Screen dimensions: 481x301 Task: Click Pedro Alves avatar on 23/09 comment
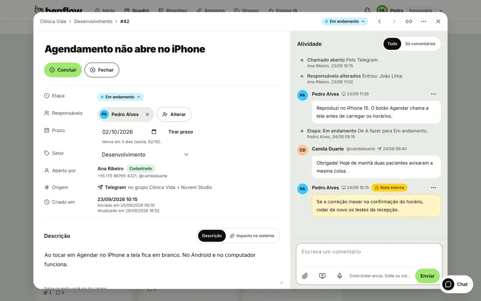pos(302,95)
